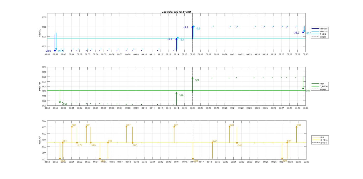Click the "Roll AD" y-axis label

click(x=40, y=140)
